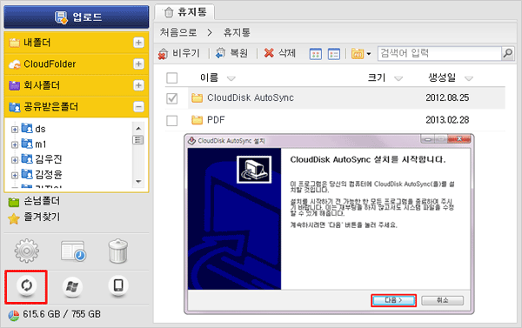
Task: Click the 검색어 입력 search field
Action: point(439,53)
